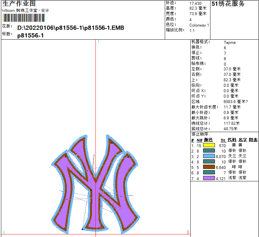Click the max stitch length value 11.7 毫米
The width and height of the screenshot is (259, 237).
[x=232, y=107]
